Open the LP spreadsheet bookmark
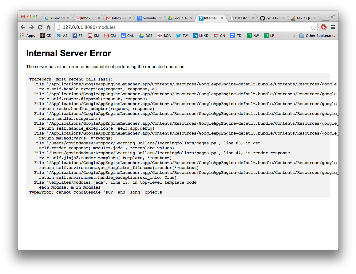Viewport: 356px width, 274px height. [269, 36]
